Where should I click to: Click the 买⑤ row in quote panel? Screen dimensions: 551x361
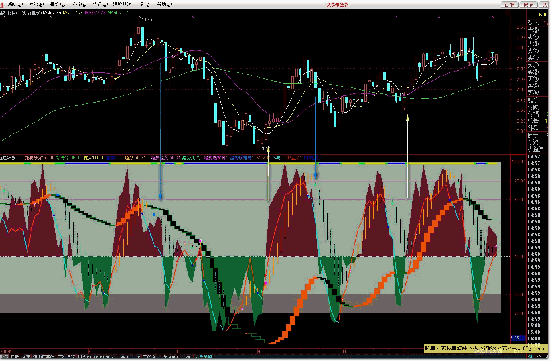[537, 93]
